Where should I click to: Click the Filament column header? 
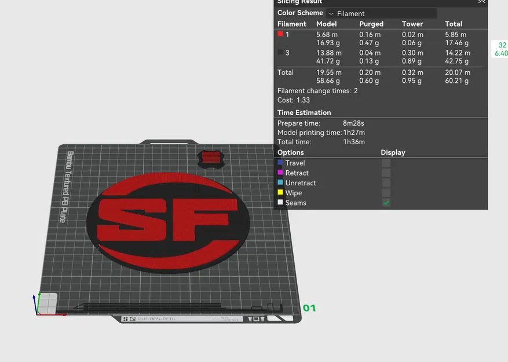click(x=291, y=24)
